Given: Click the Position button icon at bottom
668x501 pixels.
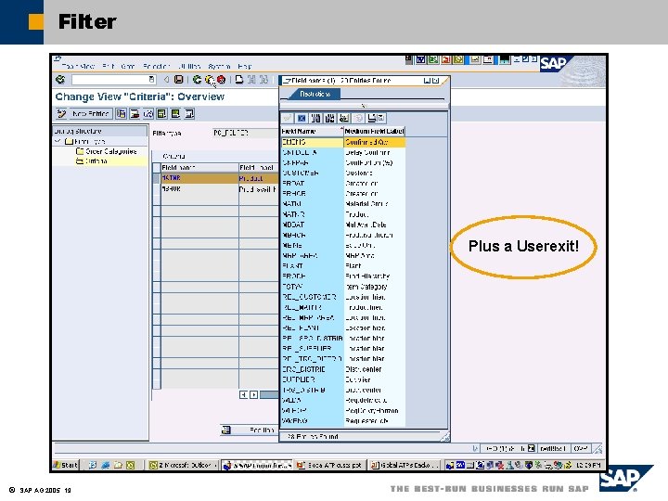Looking at the screenshot, I should click(x=226, y=430).
